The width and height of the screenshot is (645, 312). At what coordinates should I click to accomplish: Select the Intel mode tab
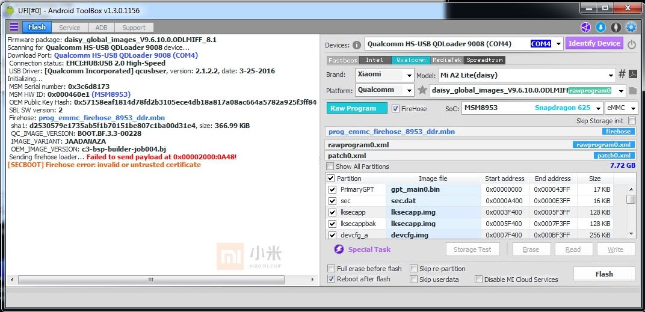375,60
